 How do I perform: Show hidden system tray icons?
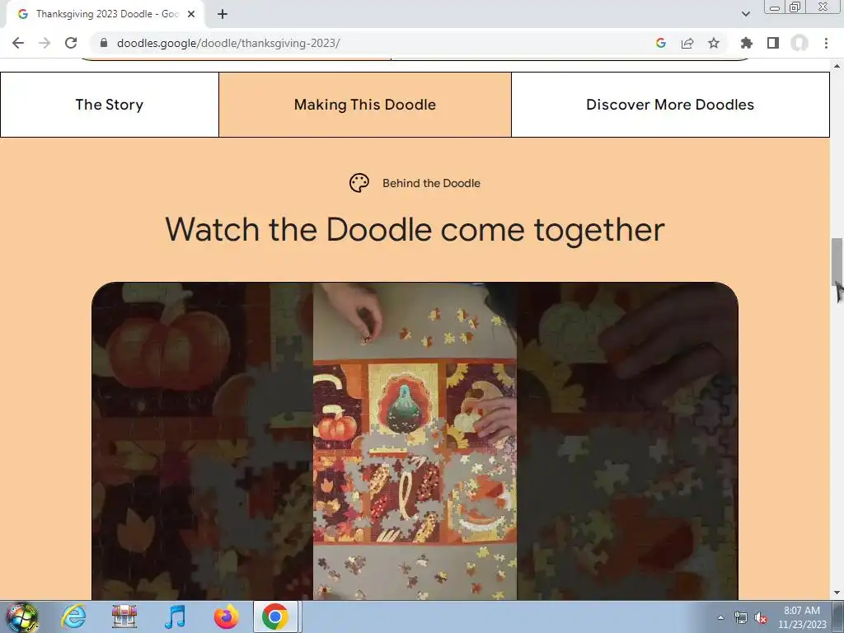tap(720, 617)
